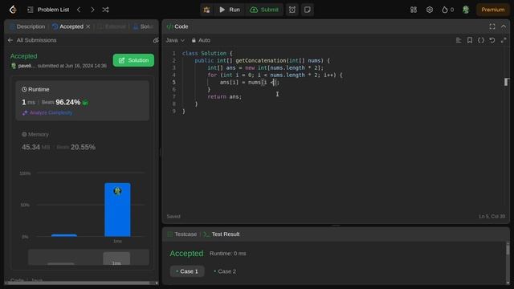
Task: Format code icon in editor toolbar
Action: coord(459,40)
